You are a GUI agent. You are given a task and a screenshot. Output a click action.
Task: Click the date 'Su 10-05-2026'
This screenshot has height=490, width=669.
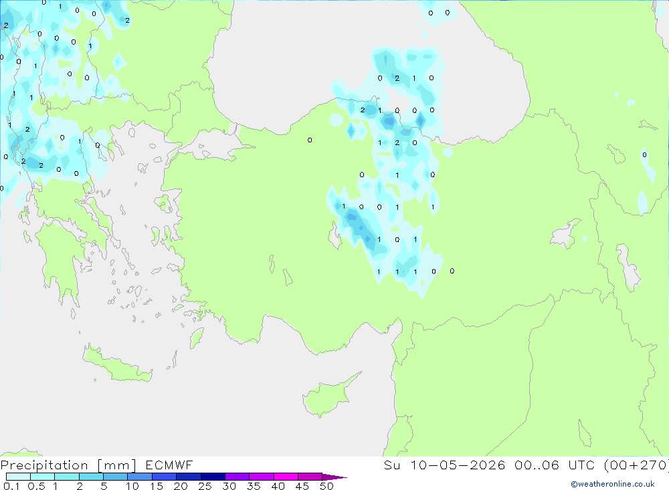(445, 465)
